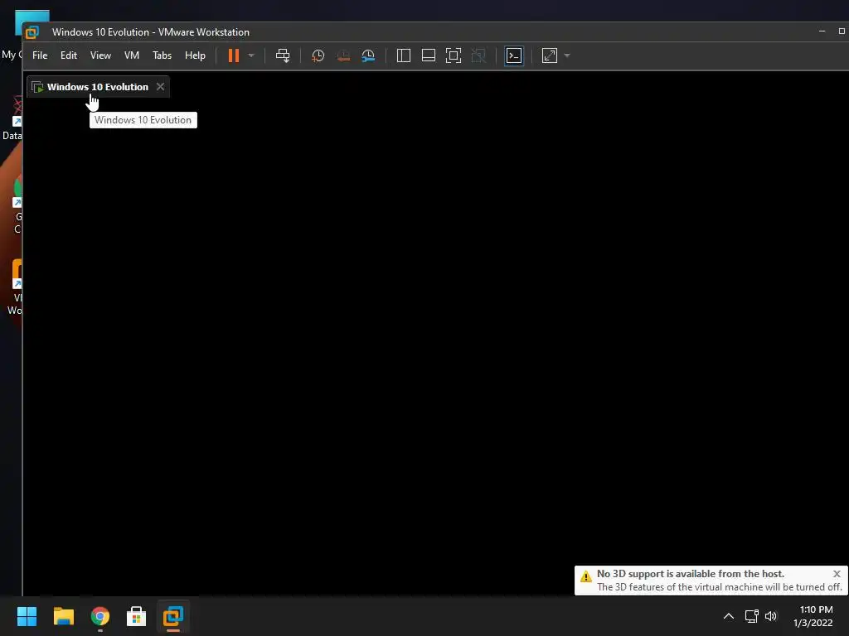Expand the power options dropdown arrow beside pause

click(x=251, y=55)
